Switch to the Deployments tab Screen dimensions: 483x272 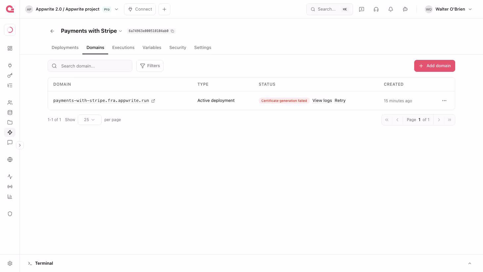click(65, 48)
